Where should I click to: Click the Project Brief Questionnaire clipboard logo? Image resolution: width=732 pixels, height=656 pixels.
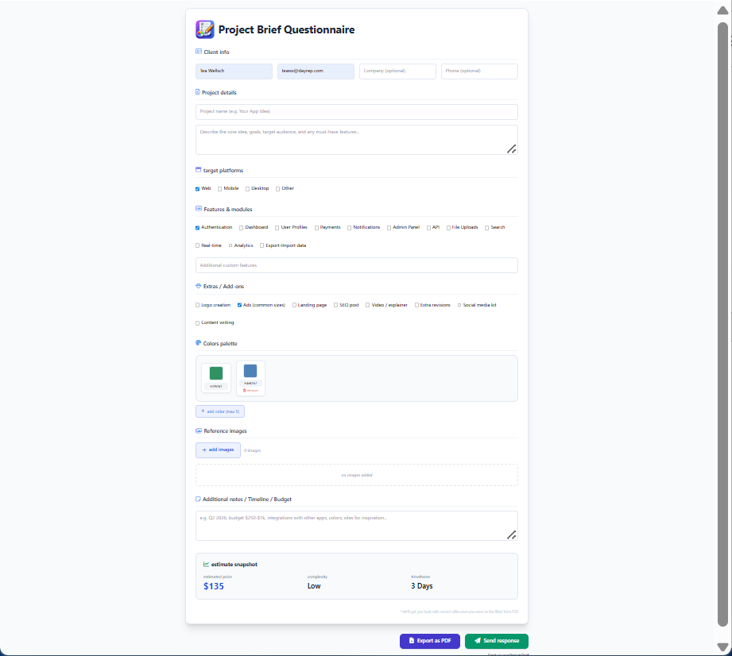(x=204, y=29)
